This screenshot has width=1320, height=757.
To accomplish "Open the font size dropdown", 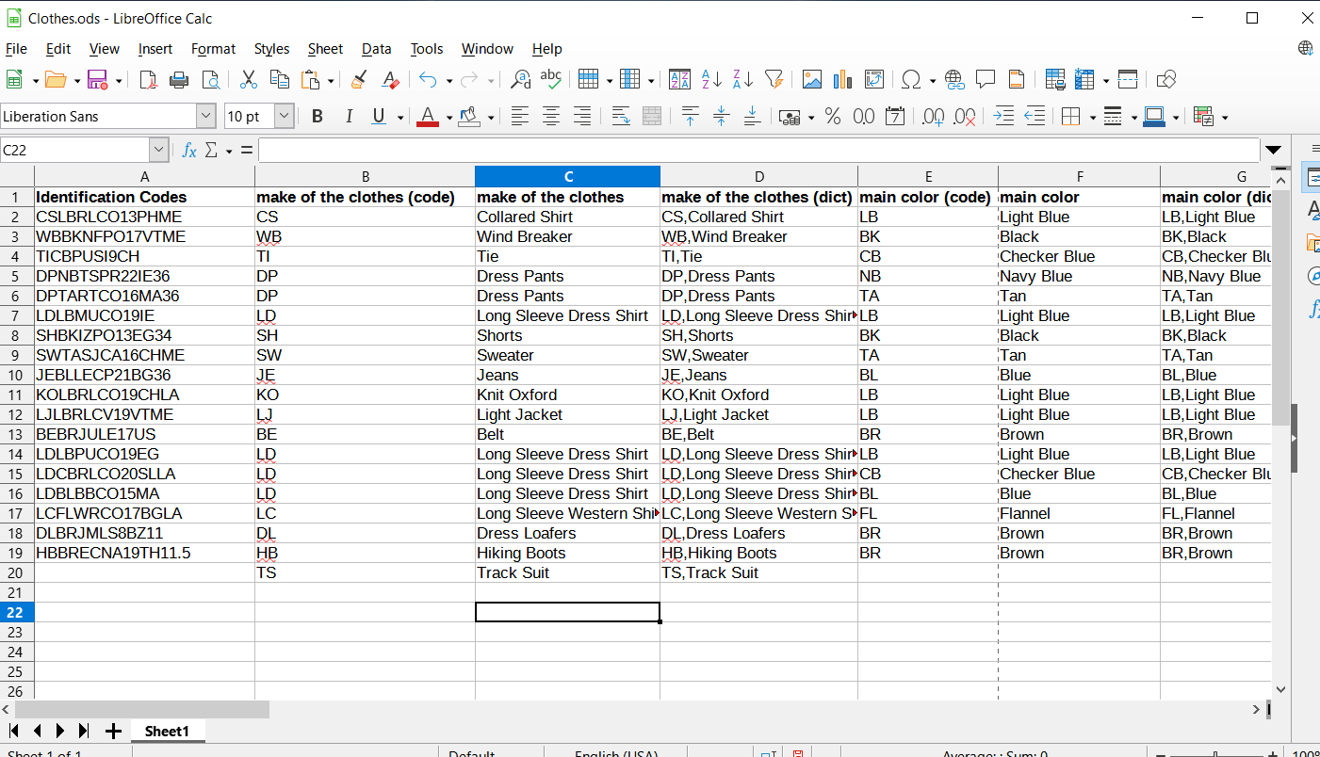I will click(285, 117).
